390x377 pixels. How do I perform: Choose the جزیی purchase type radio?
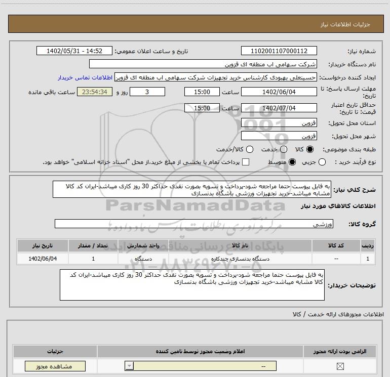click(x=322, y=162)
